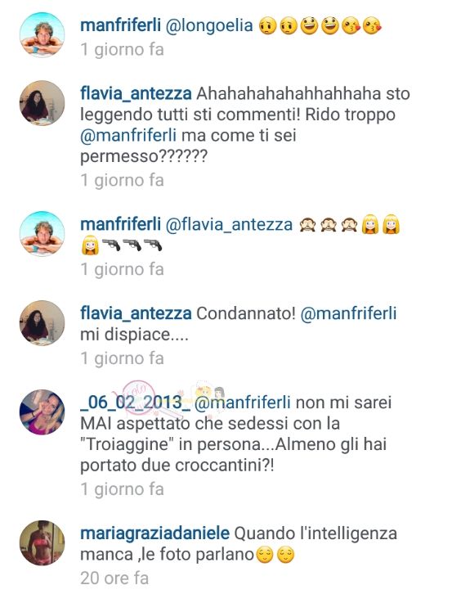Open manfriferli username in first comment
This screenshot has height=594, width=452.
121,25
